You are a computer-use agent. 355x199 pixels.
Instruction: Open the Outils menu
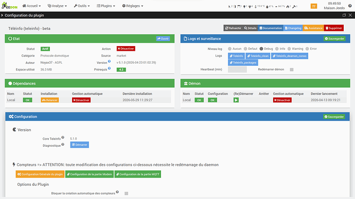[x=82, y=6]
